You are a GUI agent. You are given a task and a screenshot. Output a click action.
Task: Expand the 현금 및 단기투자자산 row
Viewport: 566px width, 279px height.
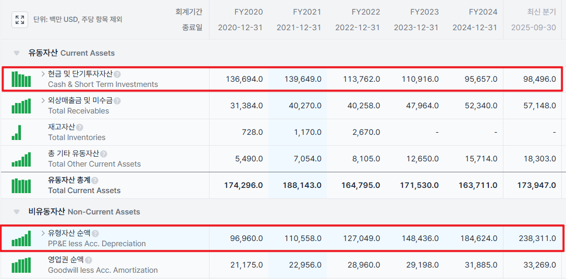point(43,74)
